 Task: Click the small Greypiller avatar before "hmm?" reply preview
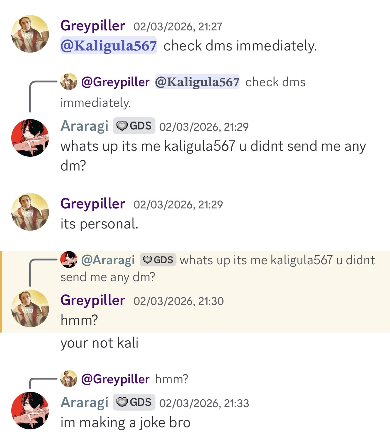(69, 379)
